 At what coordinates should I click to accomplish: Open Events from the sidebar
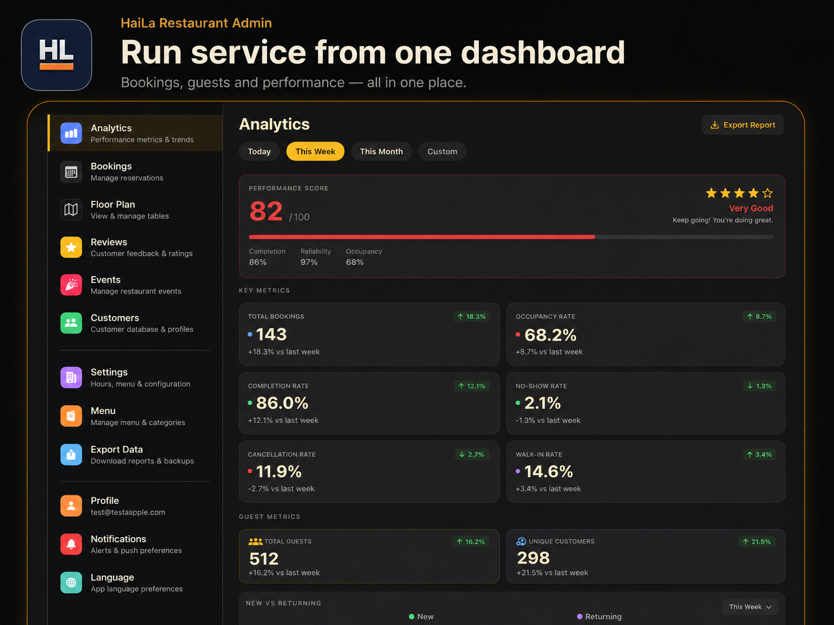[x=105, y=280]
